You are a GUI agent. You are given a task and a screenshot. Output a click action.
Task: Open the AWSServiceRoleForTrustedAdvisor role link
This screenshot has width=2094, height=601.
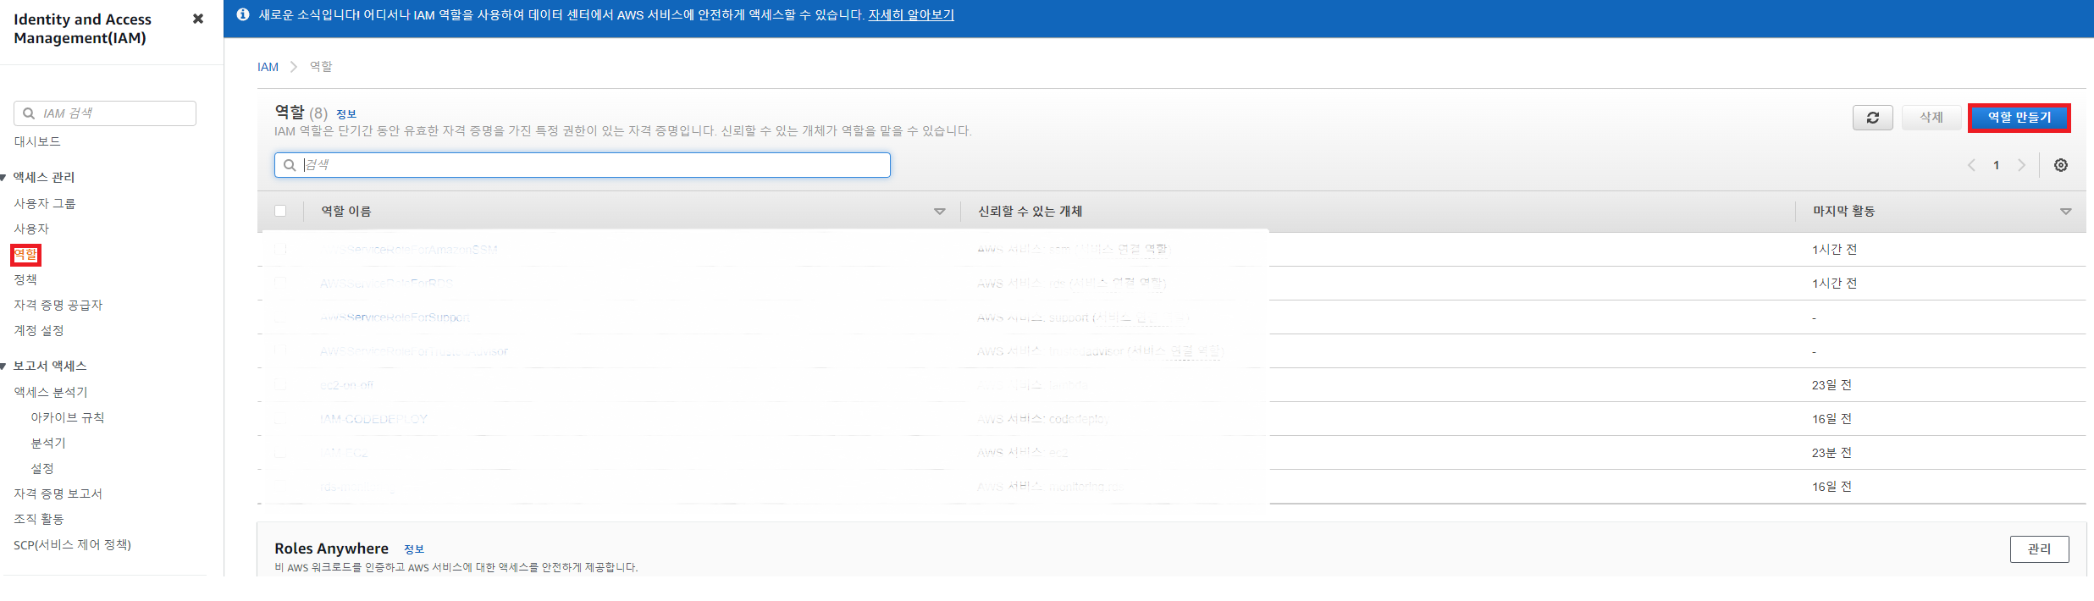pos(414,351)
